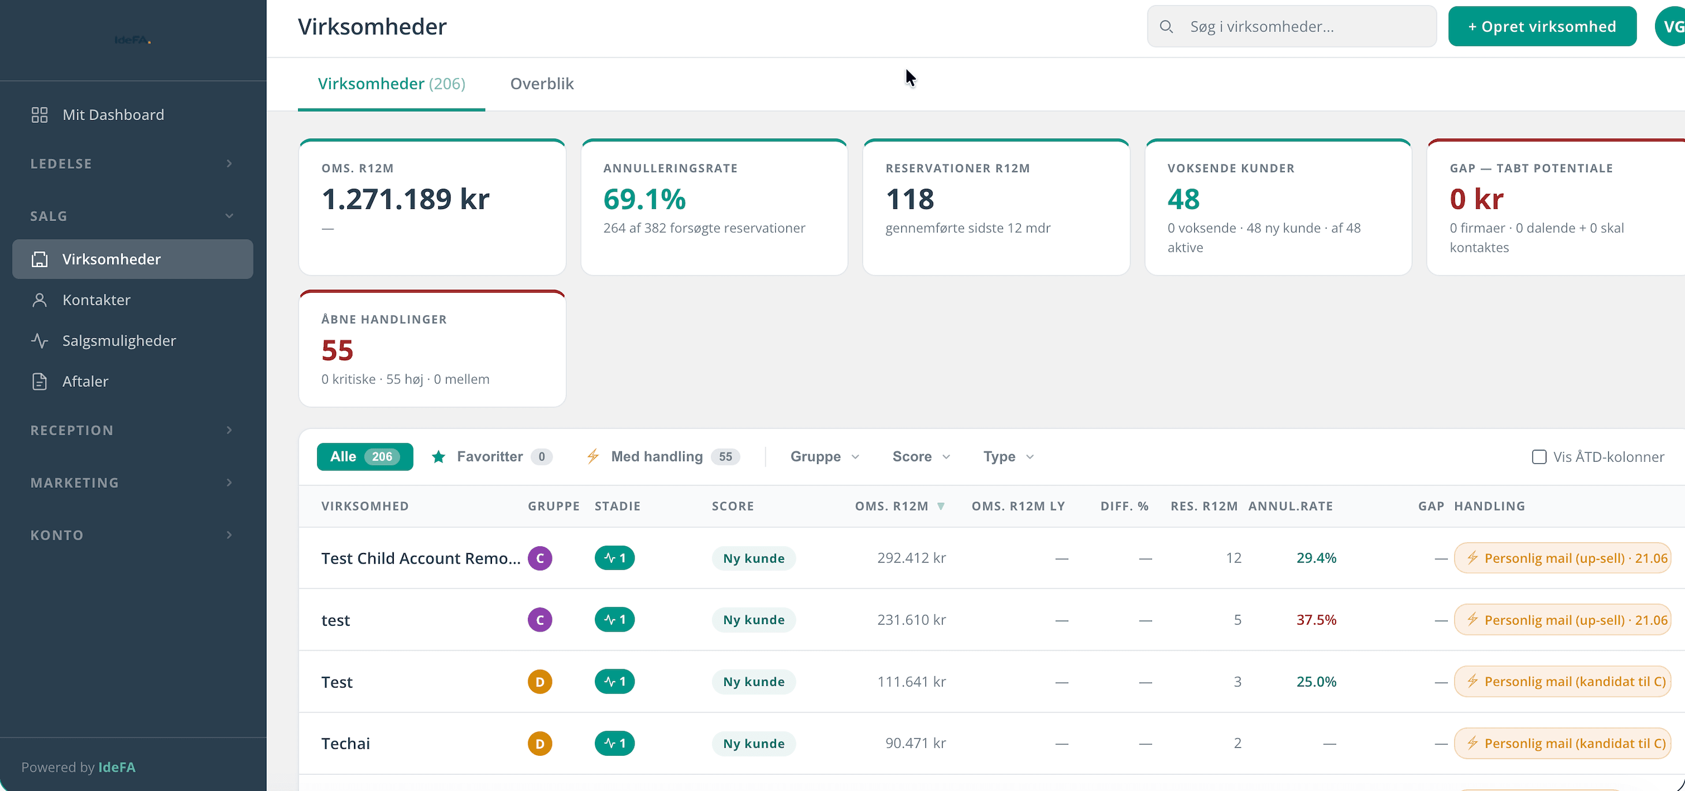Click stage 1 badge for Test Child Account
1685x791 pixels.
614,558
